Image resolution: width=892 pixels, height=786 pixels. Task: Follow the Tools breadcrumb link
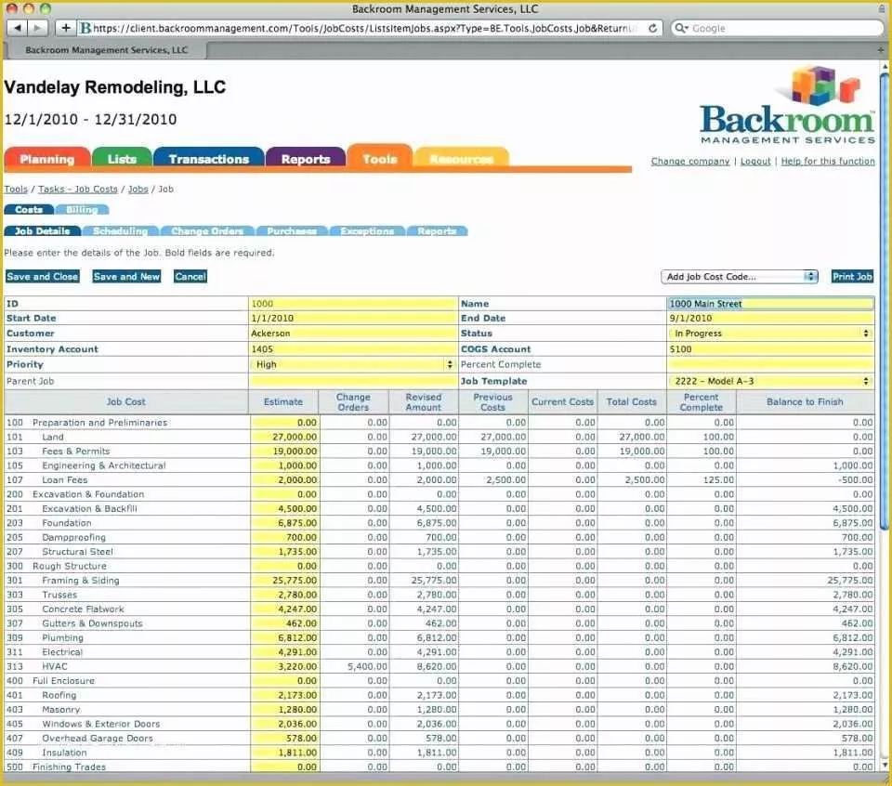16,189
